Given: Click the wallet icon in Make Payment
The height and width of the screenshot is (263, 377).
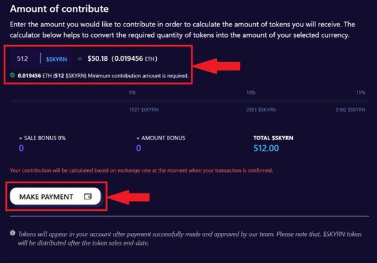Looking at the screenshot, I should point(88,196).
